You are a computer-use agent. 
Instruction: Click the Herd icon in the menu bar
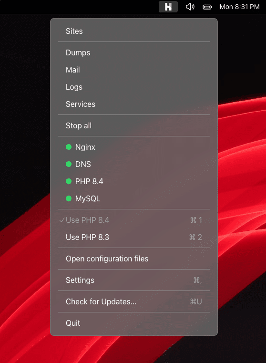point(168,7)
